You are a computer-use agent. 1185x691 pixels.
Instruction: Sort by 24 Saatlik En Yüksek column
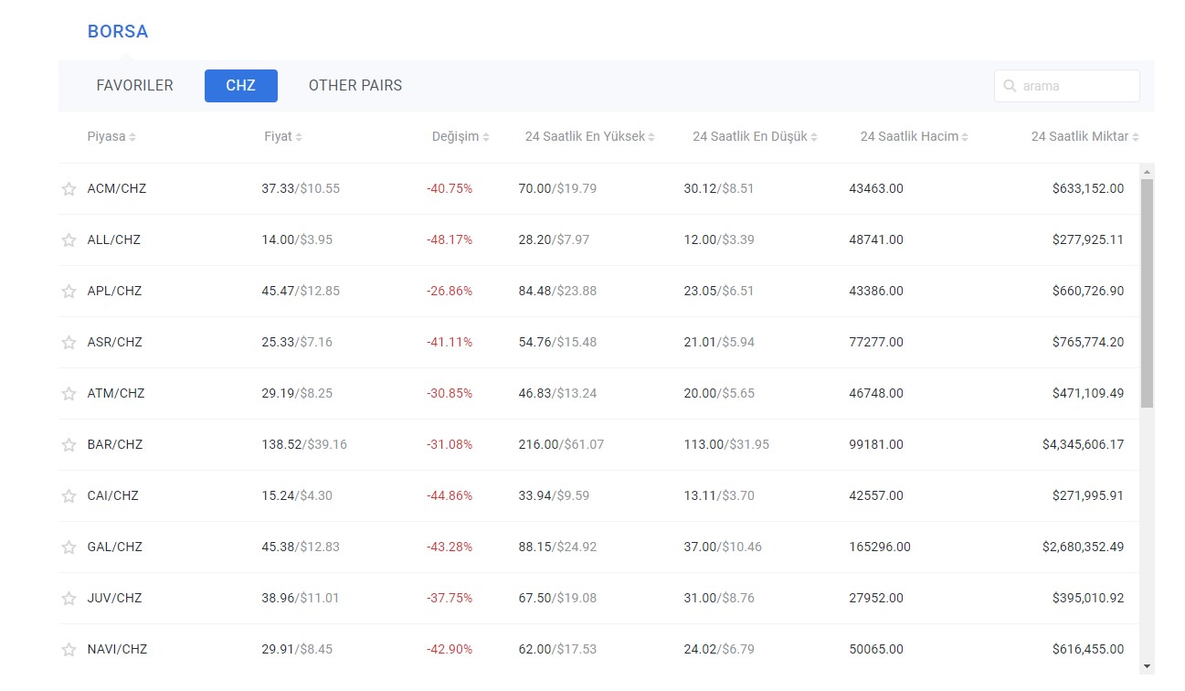click(x=588, y=135)
